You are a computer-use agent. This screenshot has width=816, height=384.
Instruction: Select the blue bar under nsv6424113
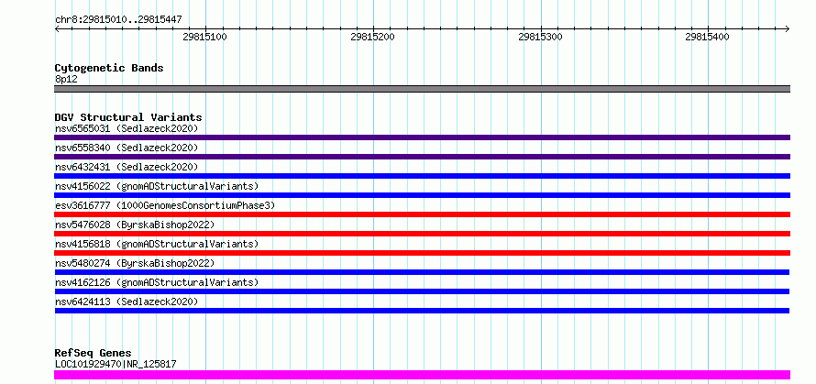pos(422,311)
